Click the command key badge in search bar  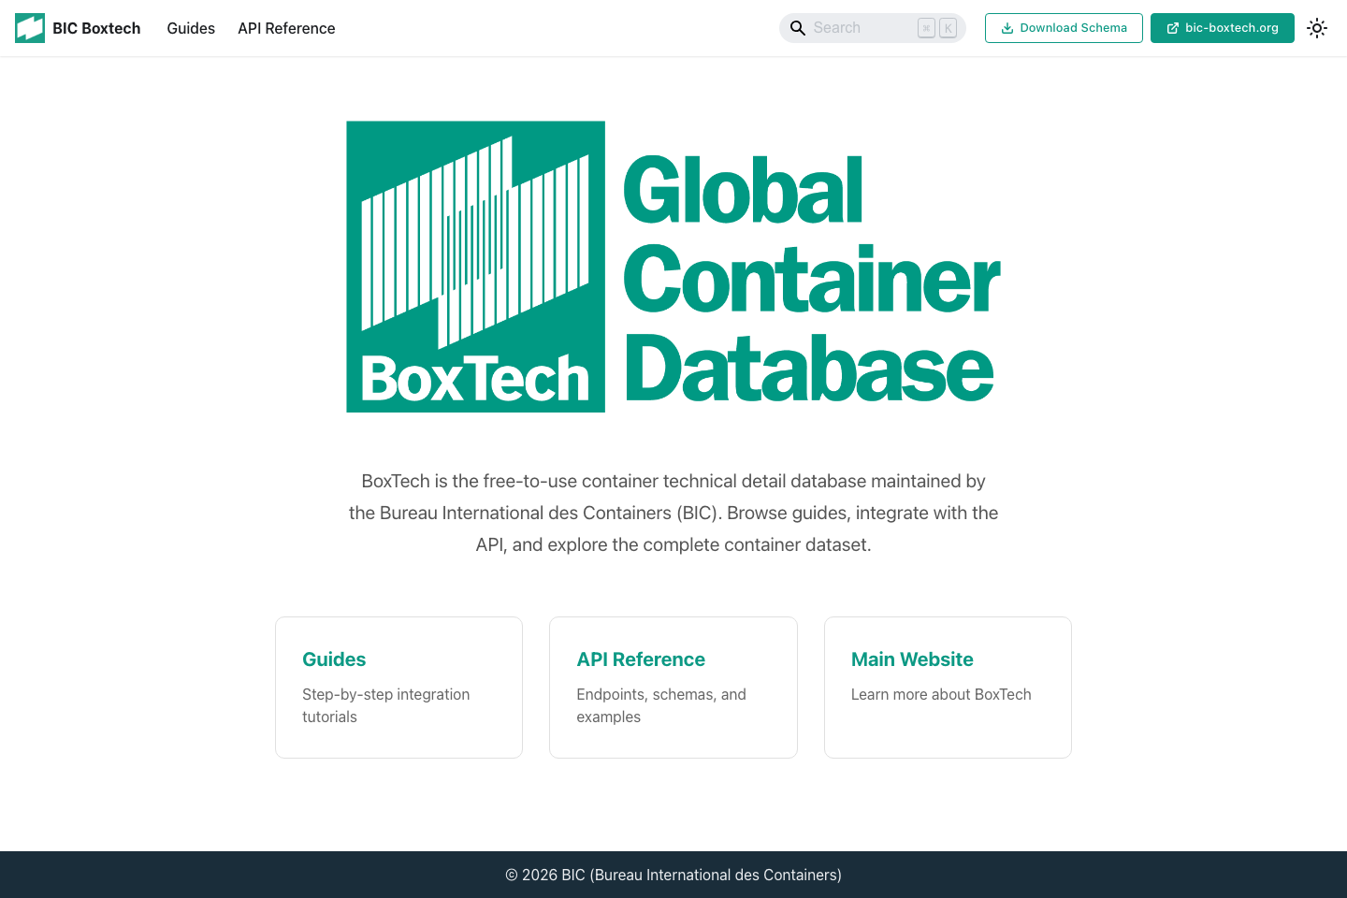pos(926,28)
